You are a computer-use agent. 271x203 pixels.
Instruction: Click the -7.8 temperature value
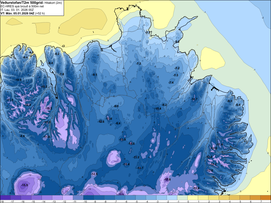point(61,74)
